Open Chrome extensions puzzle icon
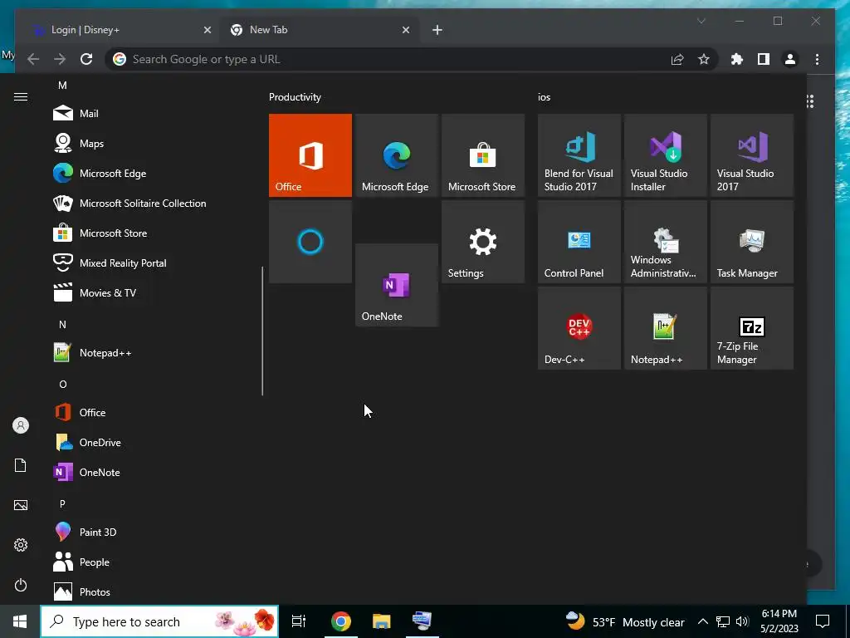The height and width of the screenshot is (638, 850). (737, 59)
